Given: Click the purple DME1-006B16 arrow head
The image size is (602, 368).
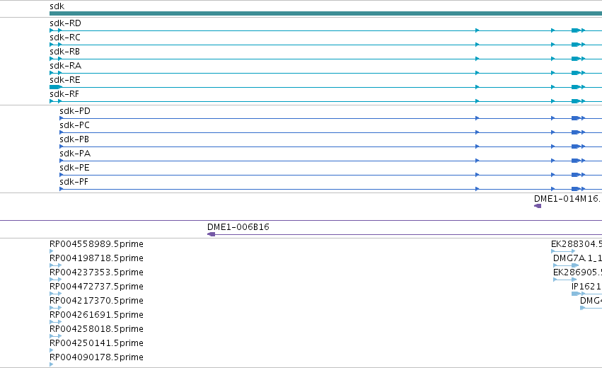Looking at the screenshot, I should [211, 234].
